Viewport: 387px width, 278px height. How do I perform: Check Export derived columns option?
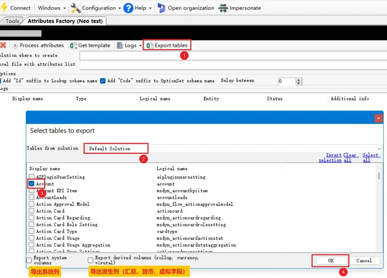(x=90, y=260)
